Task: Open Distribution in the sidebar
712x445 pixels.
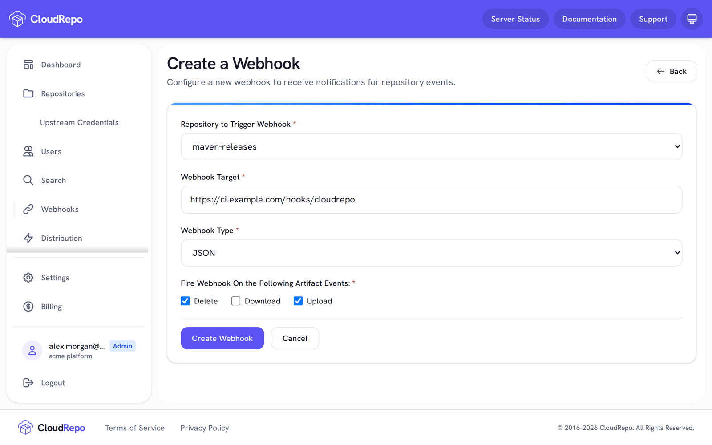Action: (x=79, y=238)
